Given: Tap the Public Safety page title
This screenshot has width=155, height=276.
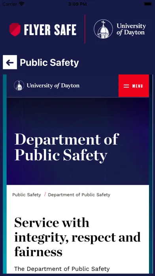Looking at the screenshot, I should click(49, 63).
